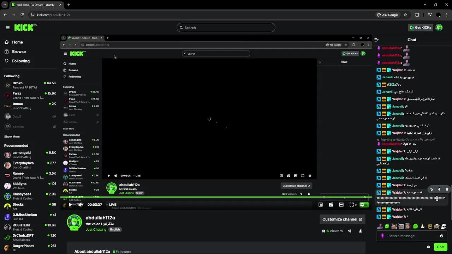Screen dimensions: 452x254
Task: Open the browser profile button in the toolbar
Action: pos(439,15)
